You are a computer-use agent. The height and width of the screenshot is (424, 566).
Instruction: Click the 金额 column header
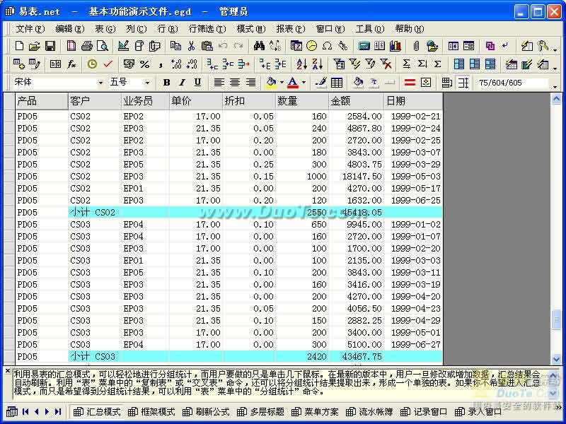pyautogui.click(x=357, y=101)
